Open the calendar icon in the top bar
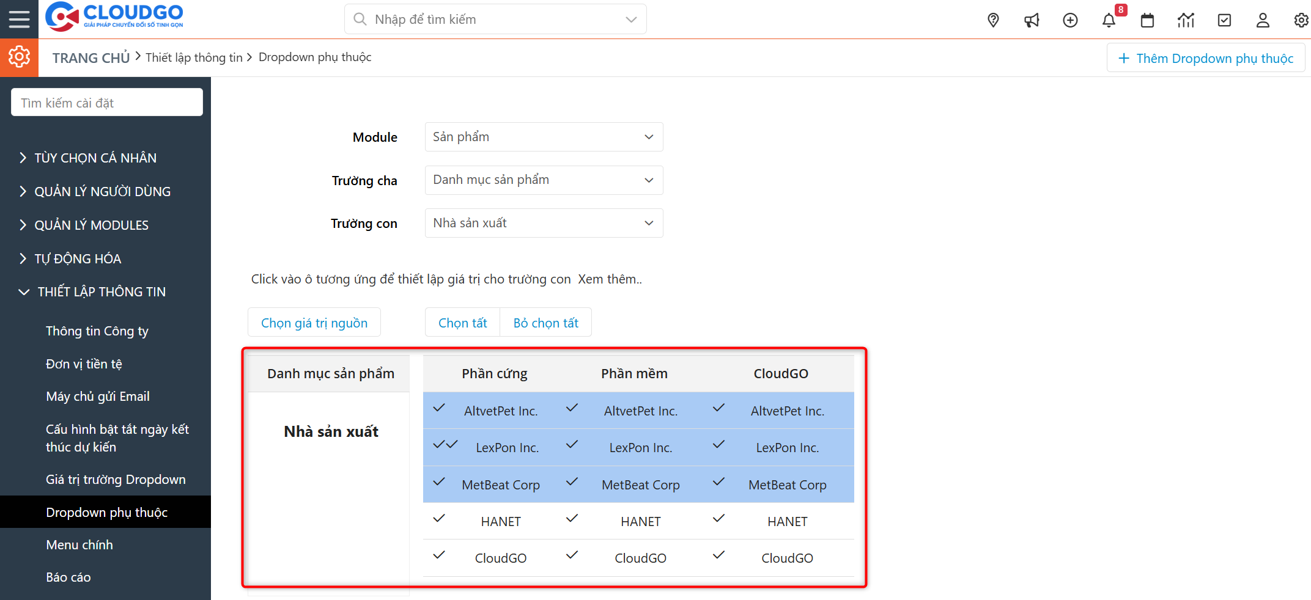The image size is (1311, 600). 1147,20
